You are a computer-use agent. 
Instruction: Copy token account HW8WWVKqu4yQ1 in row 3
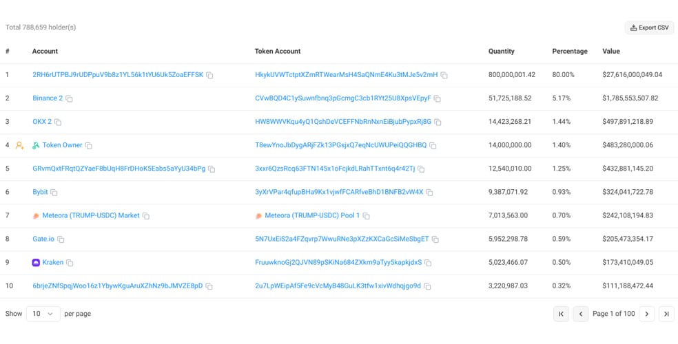tap(438, 122)
